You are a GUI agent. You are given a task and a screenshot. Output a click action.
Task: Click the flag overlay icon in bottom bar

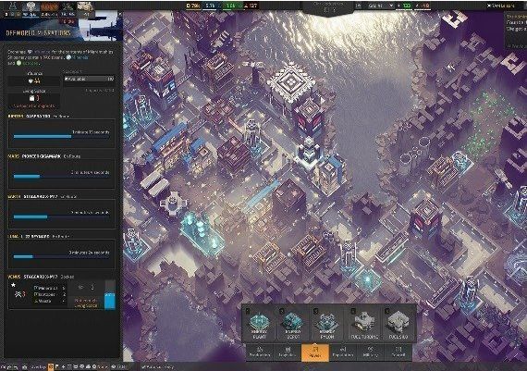click(57, 366)
